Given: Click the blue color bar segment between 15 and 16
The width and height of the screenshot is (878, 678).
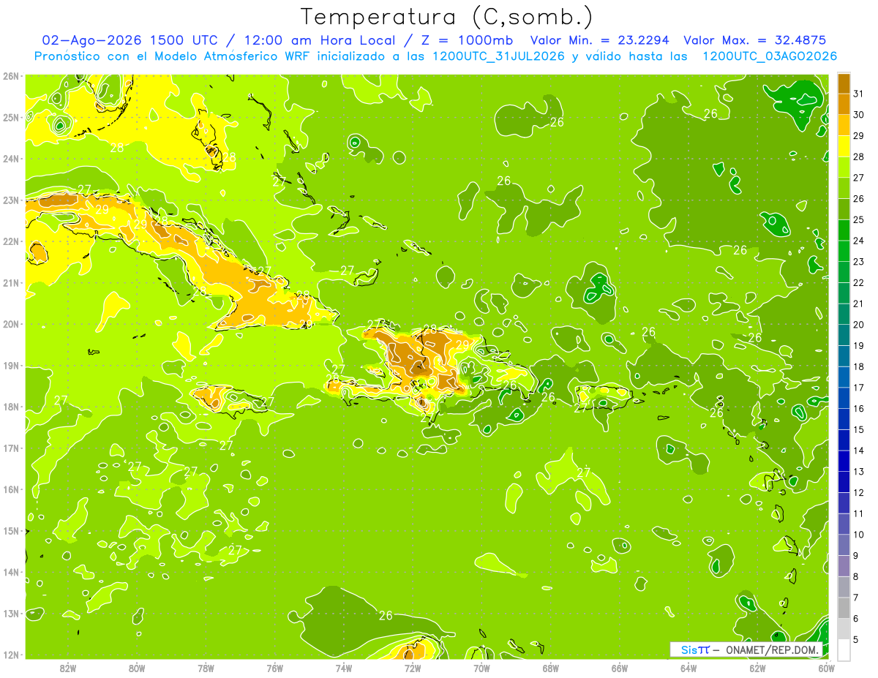Looking at the screenshot, I should (844, 419).
